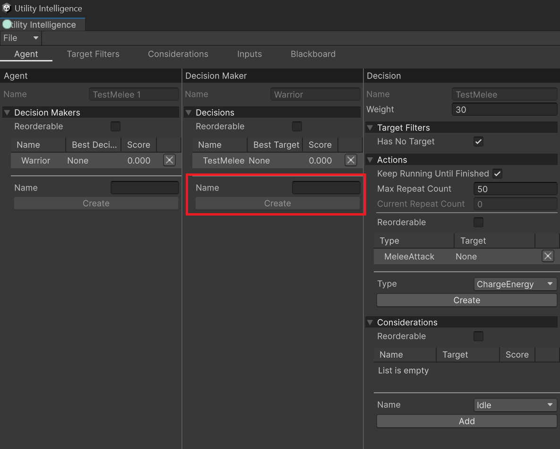This screenshot has width=560, height=449.
Task: Switch to the Blackboard tab
Action: pyautogui.click(x=313, y=54)
